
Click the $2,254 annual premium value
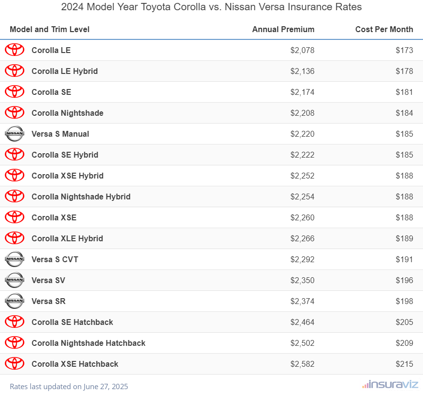(x=302, y=197)
